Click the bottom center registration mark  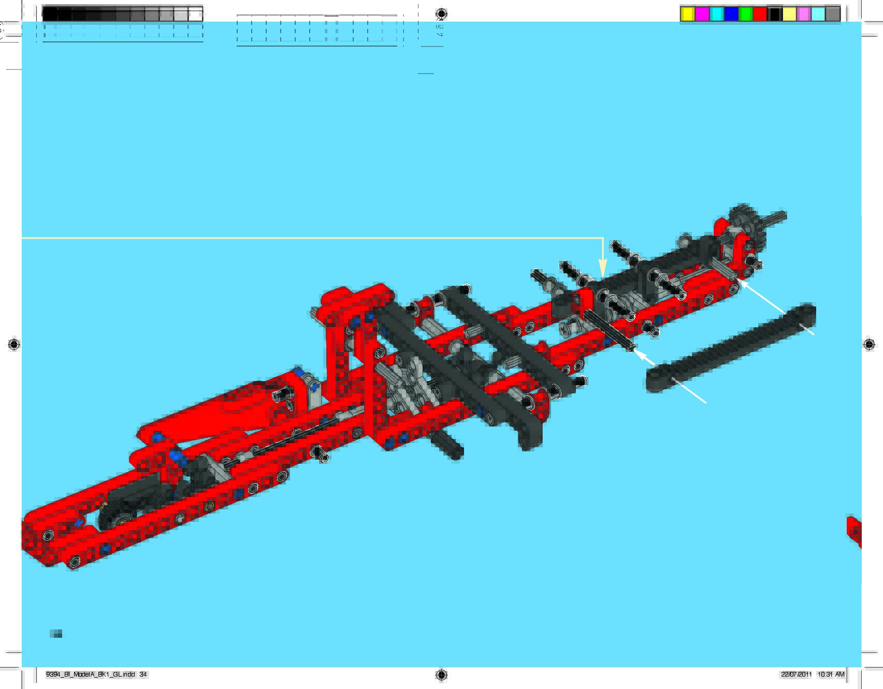[441, 674]
